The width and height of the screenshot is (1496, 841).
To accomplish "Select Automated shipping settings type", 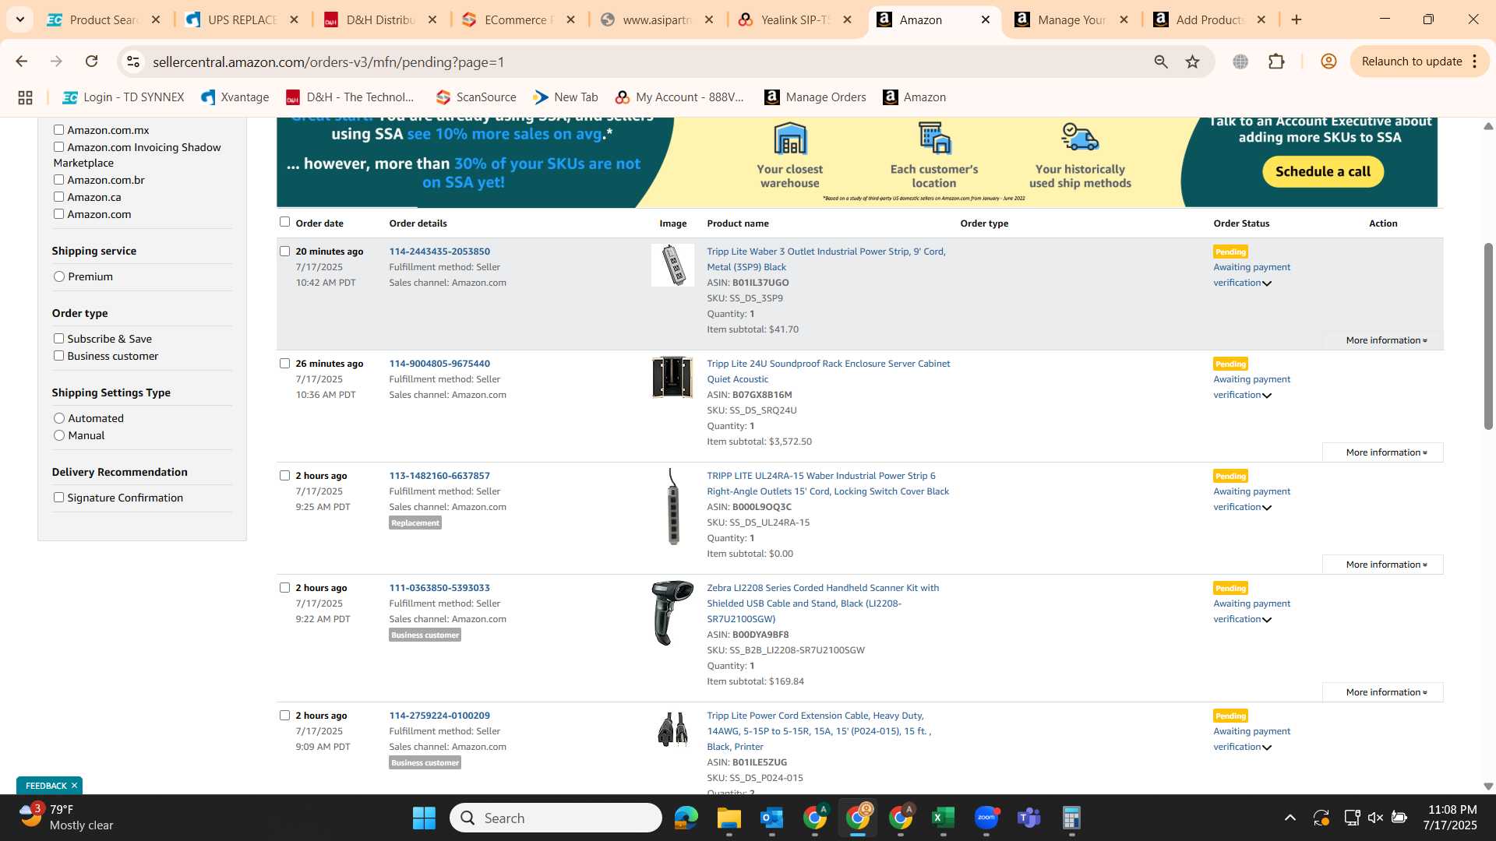I will tap(59, 418).
